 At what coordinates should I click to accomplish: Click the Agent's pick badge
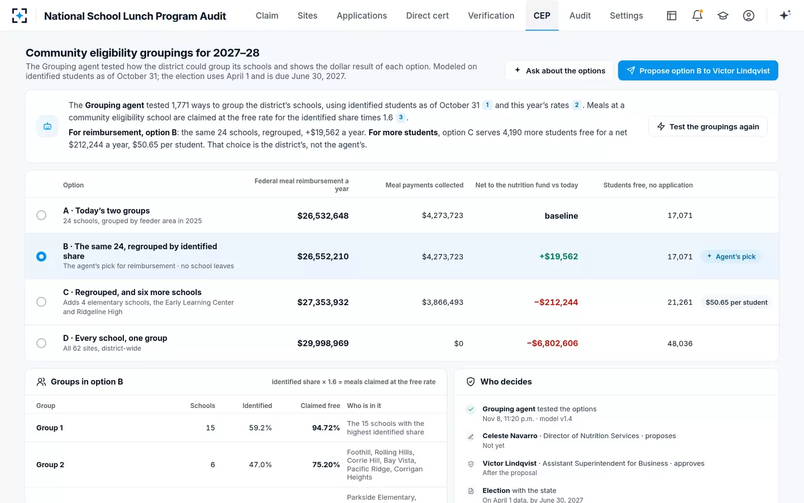pyautogui.click(x=731, y=257)
